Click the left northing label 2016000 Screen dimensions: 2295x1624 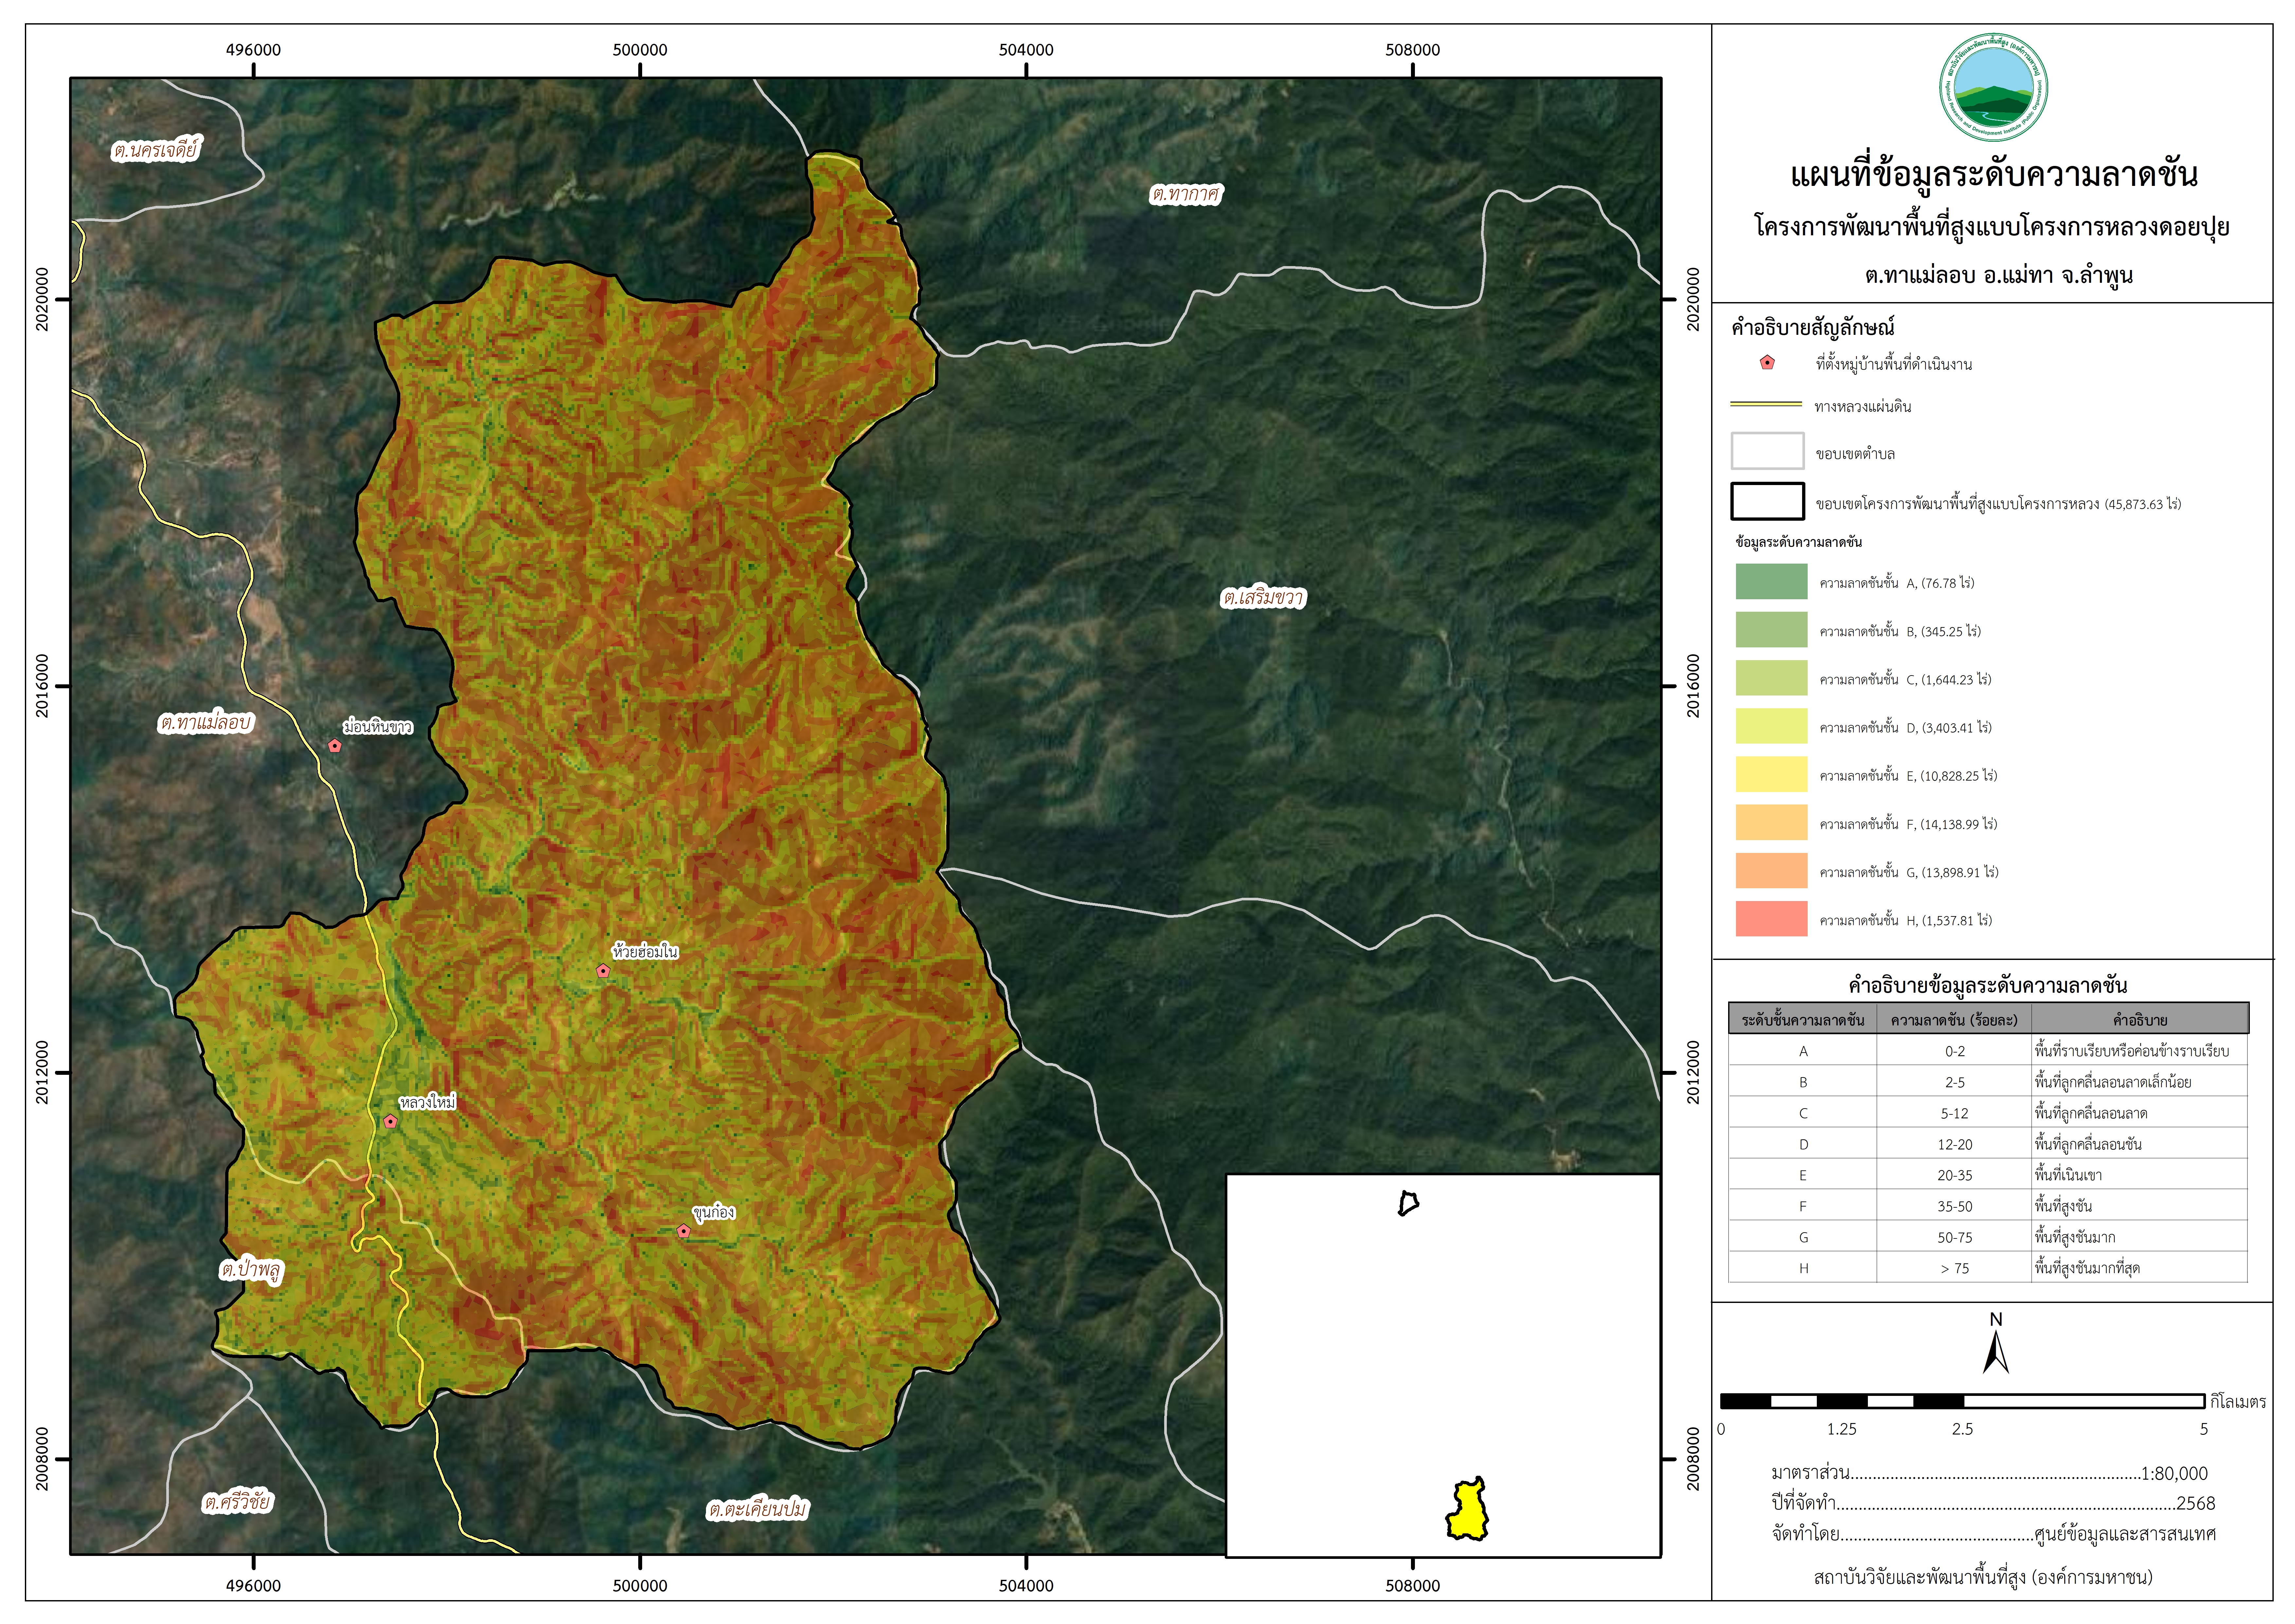42,686
